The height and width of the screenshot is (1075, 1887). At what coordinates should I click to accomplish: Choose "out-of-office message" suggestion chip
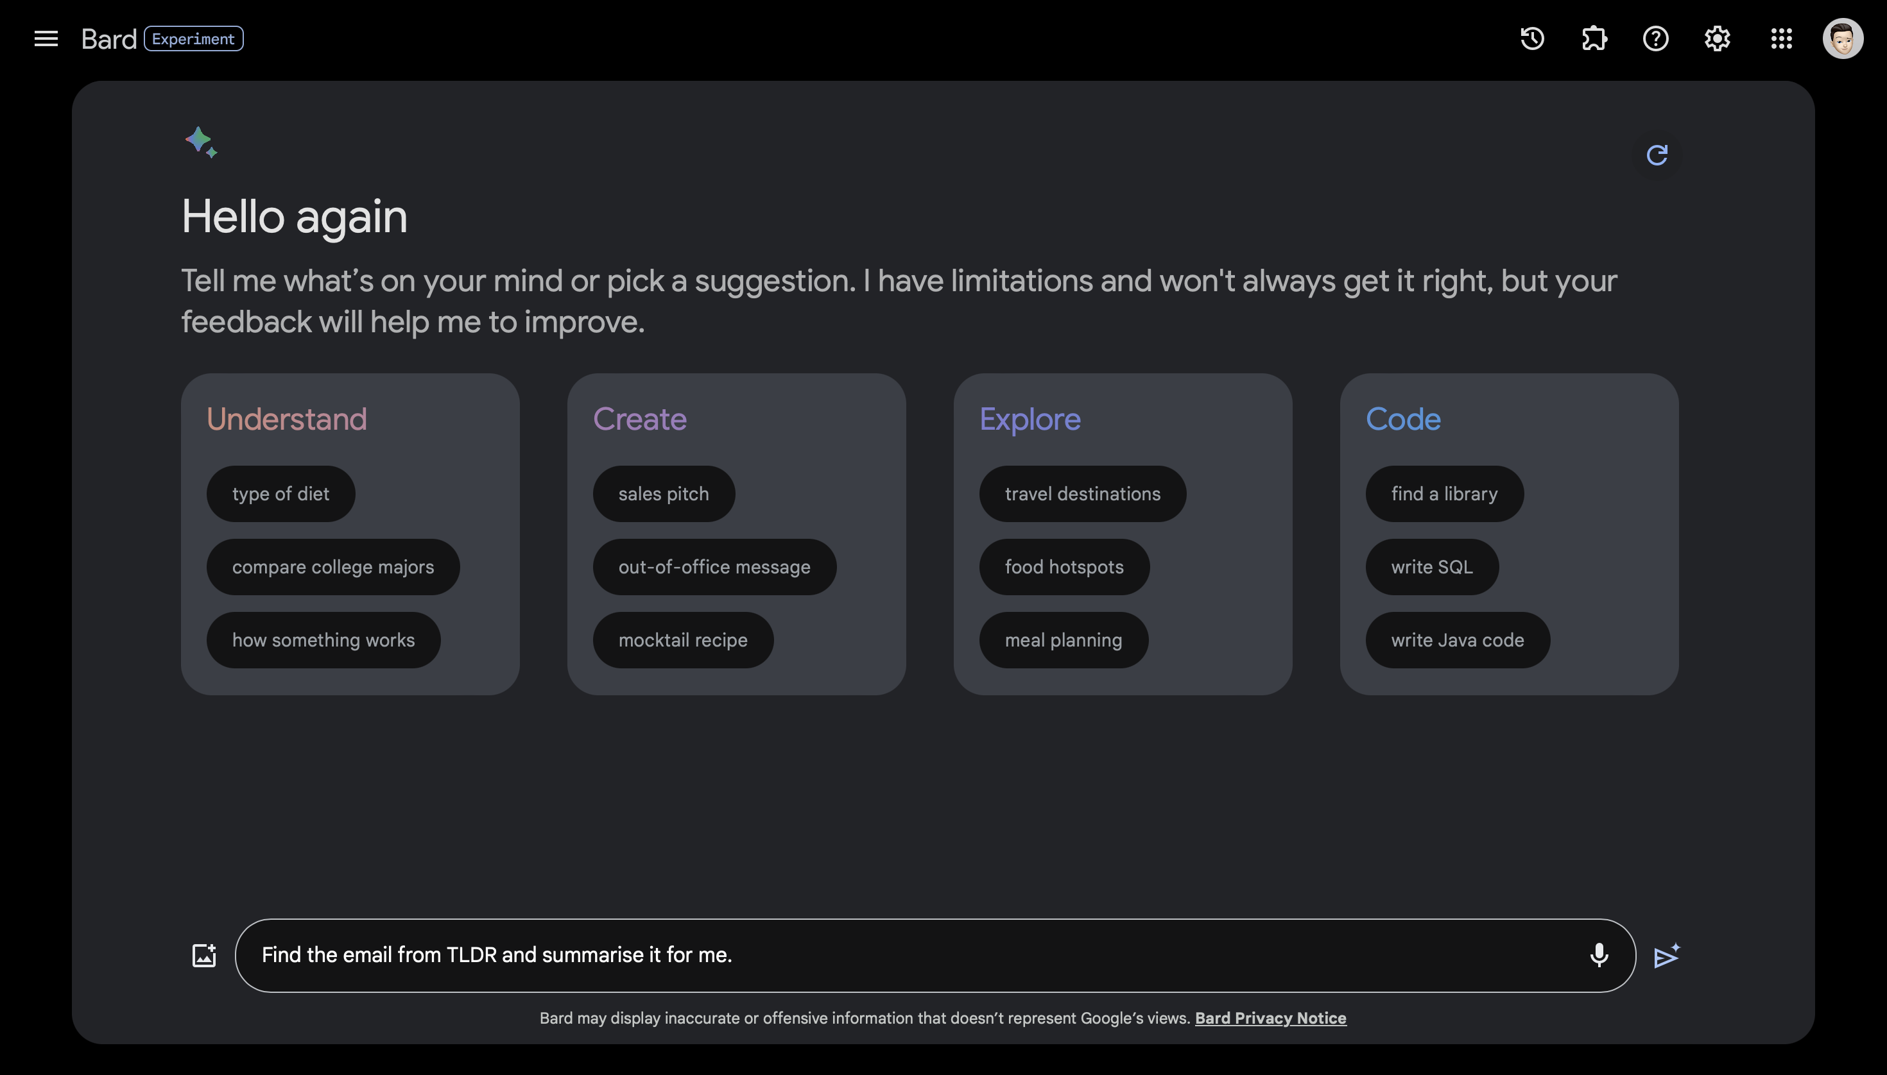point(714,567)
